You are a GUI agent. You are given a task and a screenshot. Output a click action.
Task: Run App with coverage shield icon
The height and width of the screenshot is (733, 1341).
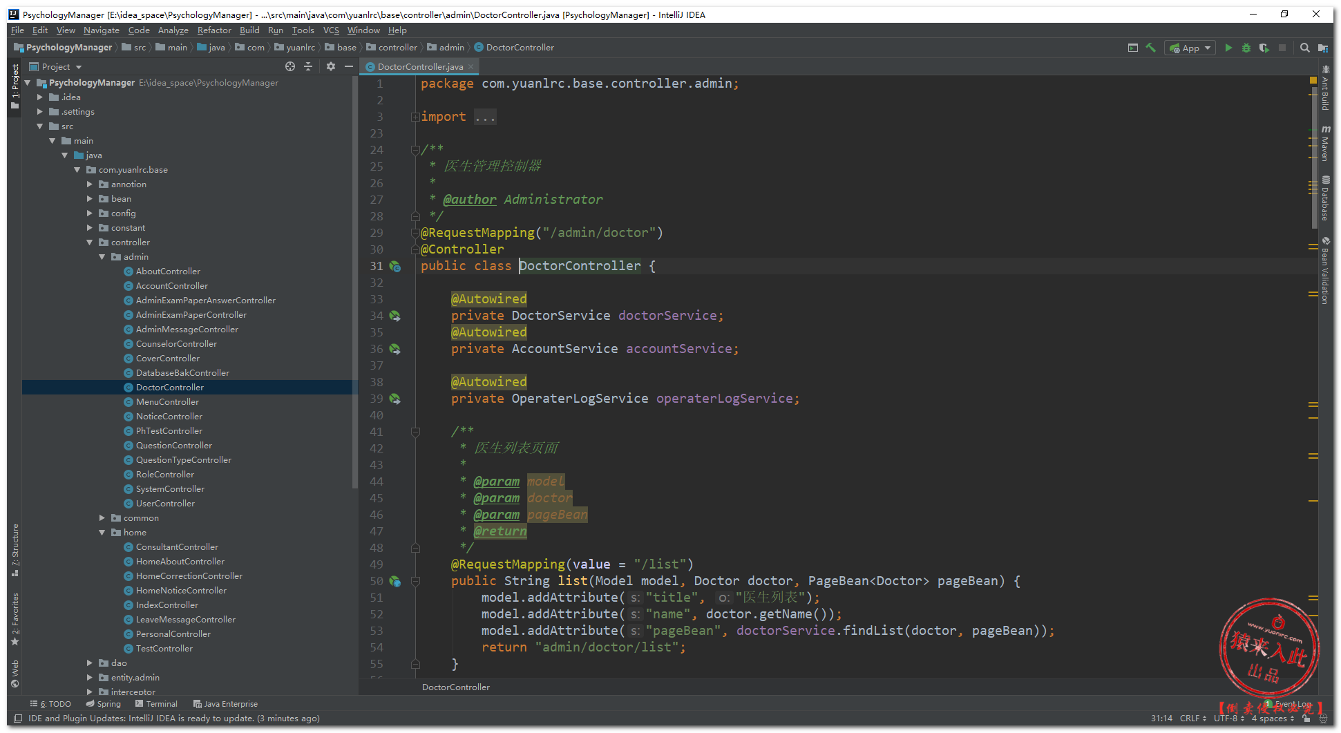pos(1264,48)
